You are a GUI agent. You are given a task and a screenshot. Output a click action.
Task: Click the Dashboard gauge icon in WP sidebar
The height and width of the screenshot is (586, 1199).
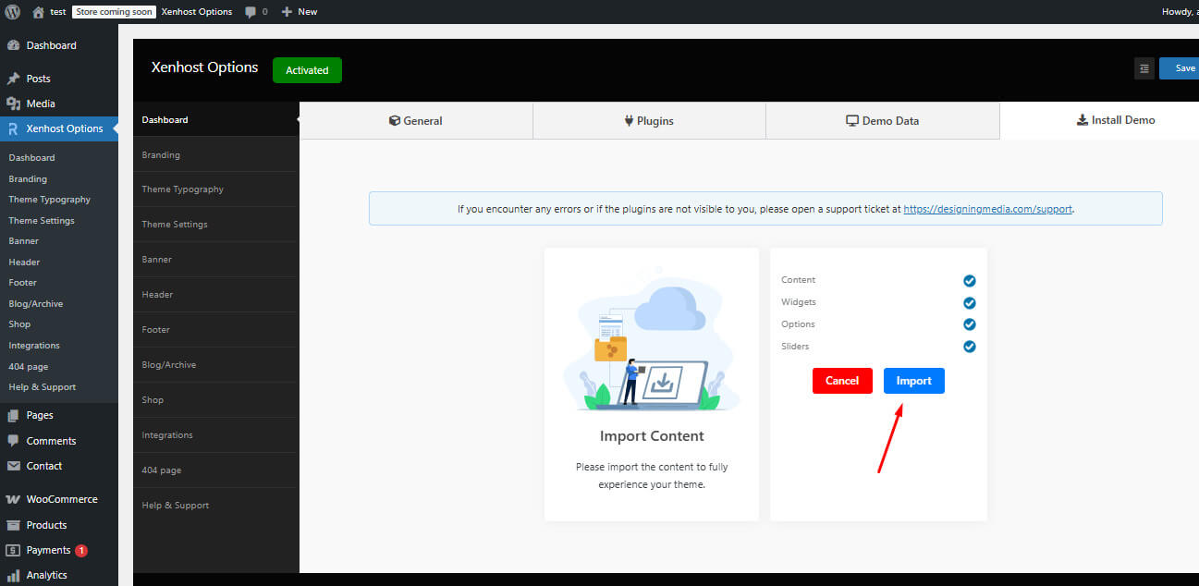(13, 45)
